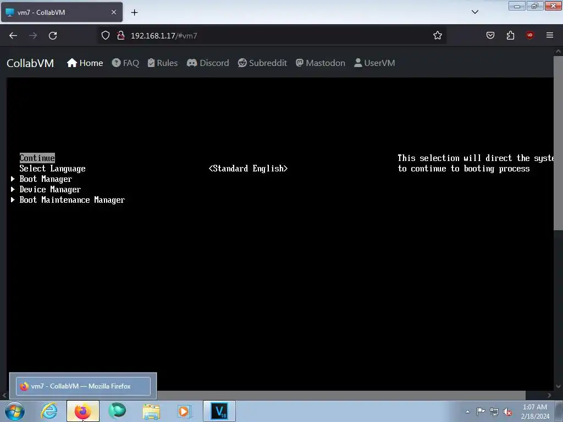Screen dimensions: 563x422
Task: Click the <Standard English> language value
Action: point(248,168)
